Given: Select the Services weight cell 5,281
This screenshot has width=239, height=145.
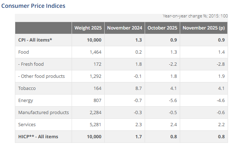Looking at the screenshot, I should pyautogui.click(x=95, y=124).
